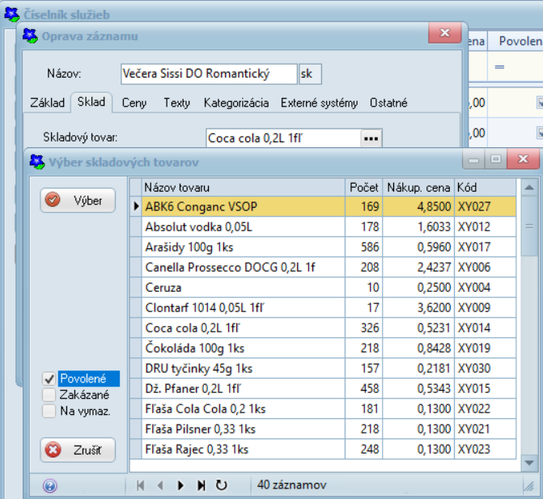Click the XY027 code cell

click(x=486, y=206)
